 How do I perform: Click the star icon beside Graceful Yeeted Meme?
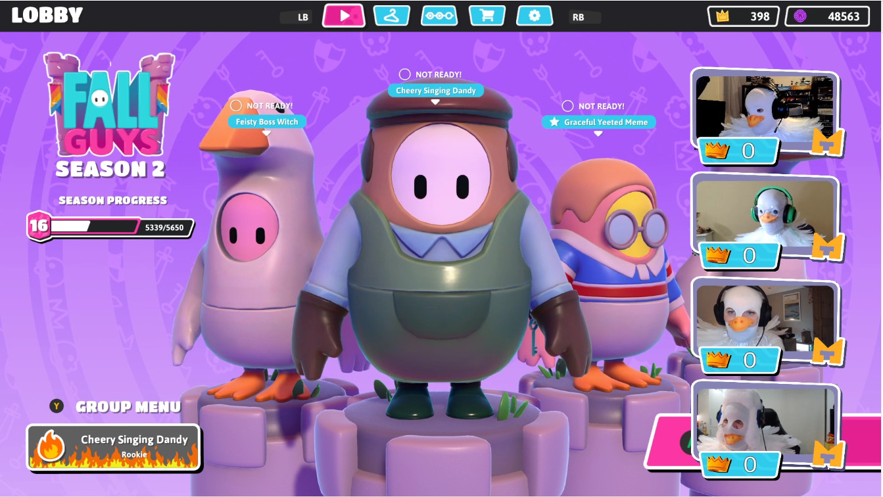coord(554,122)
